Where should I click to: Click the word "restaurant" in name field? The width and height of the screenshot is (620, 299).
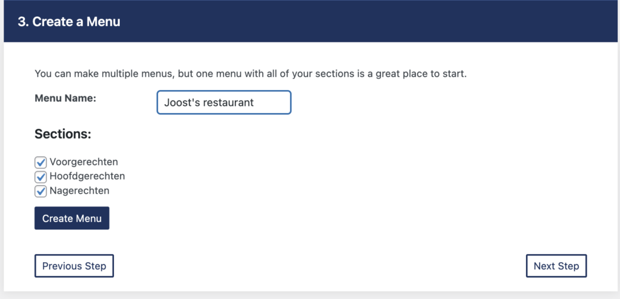[x=228, y=102]
